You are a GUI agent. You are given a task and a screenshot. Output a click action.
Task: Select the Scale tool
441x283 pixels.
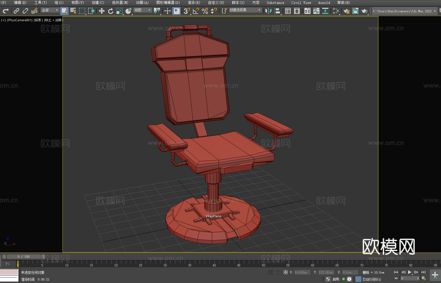(x=120, y=11)
